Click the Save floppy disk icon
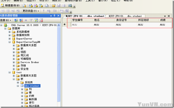This screenshot has height=108, width=174. tap(59, 5)
